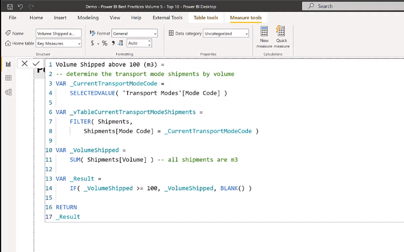Click the comment 'all shipments are m3'
The image size is (404, 252).
pyautogui.click(x=203, y=159)
